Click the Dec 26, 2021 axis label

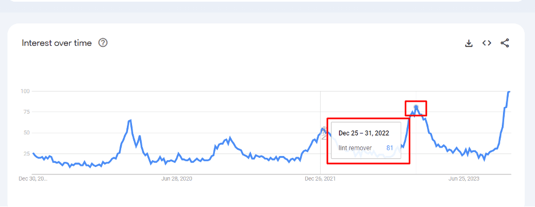[x=320, y=178]
